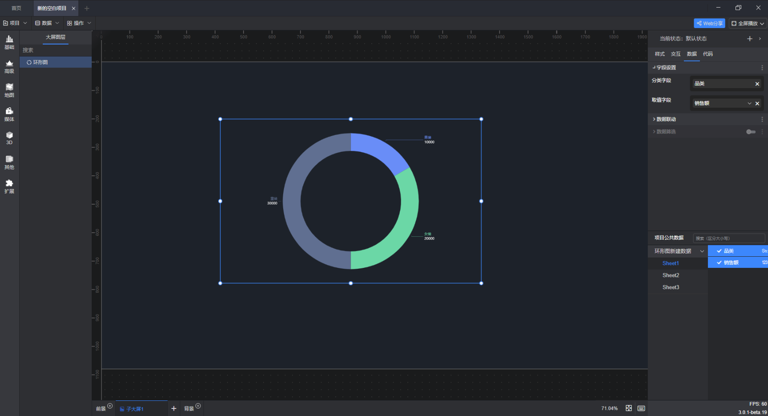Click the 71.04% zoom level

[x=610, y=408]
